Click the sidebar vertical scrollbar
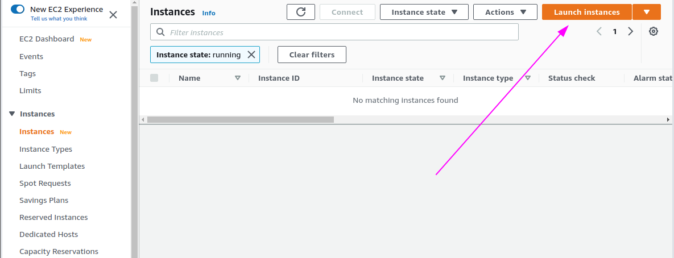 click(134, 132)
